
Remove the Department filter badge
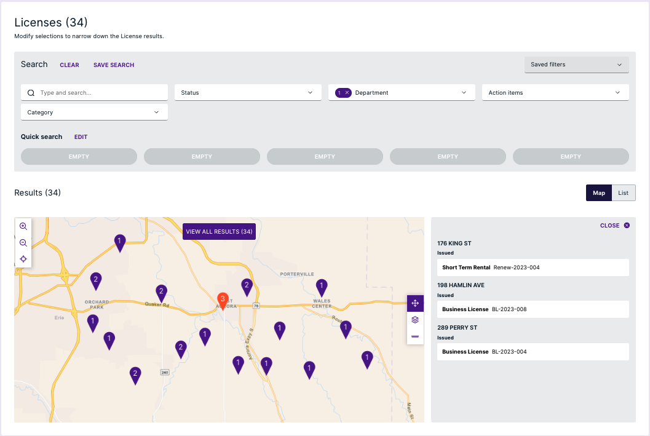pyautogui.click(x=347, y=93)
